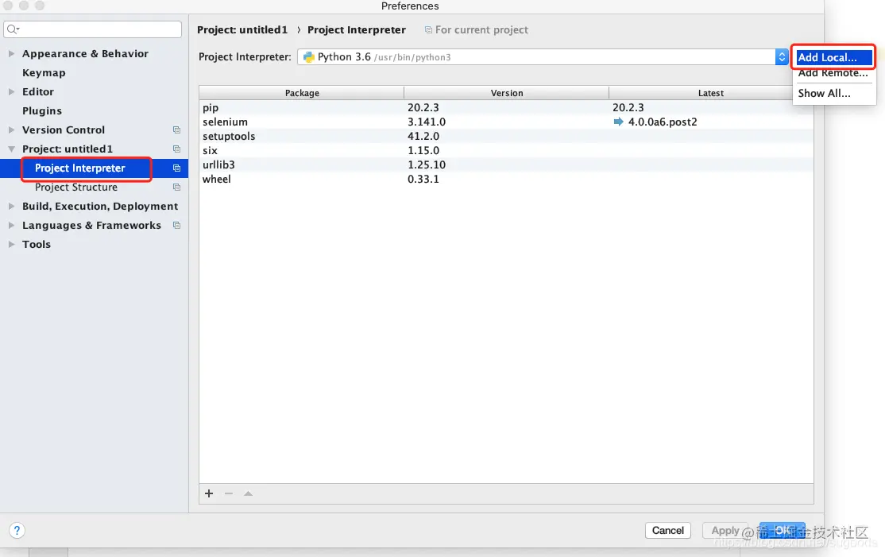Screen dimensions: 885x557
Task: Select the six package row
Action: tap(506, 151)
